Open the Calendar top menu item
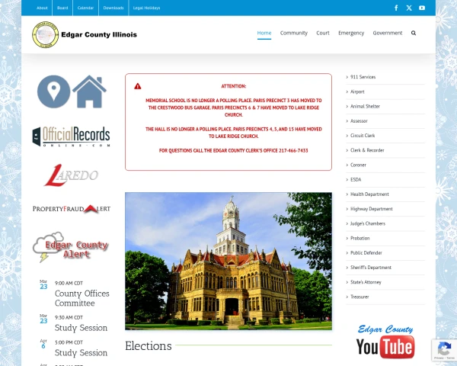The image size is (457, 366). tap(85, 8)
